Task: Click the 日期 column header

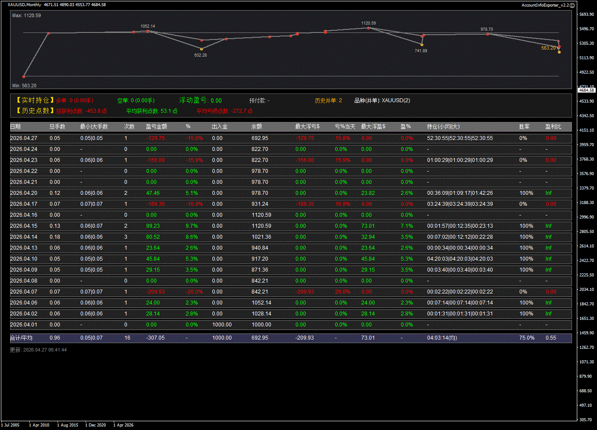Action: (15, 127)
